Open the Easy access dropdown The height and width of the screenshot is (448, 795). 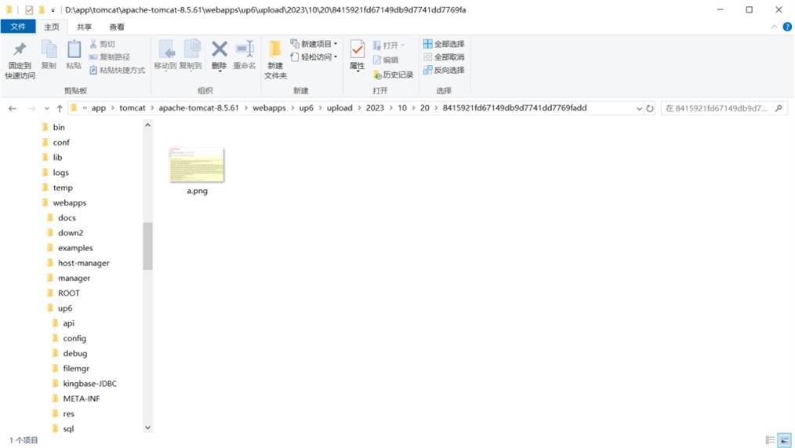point(314,56)
